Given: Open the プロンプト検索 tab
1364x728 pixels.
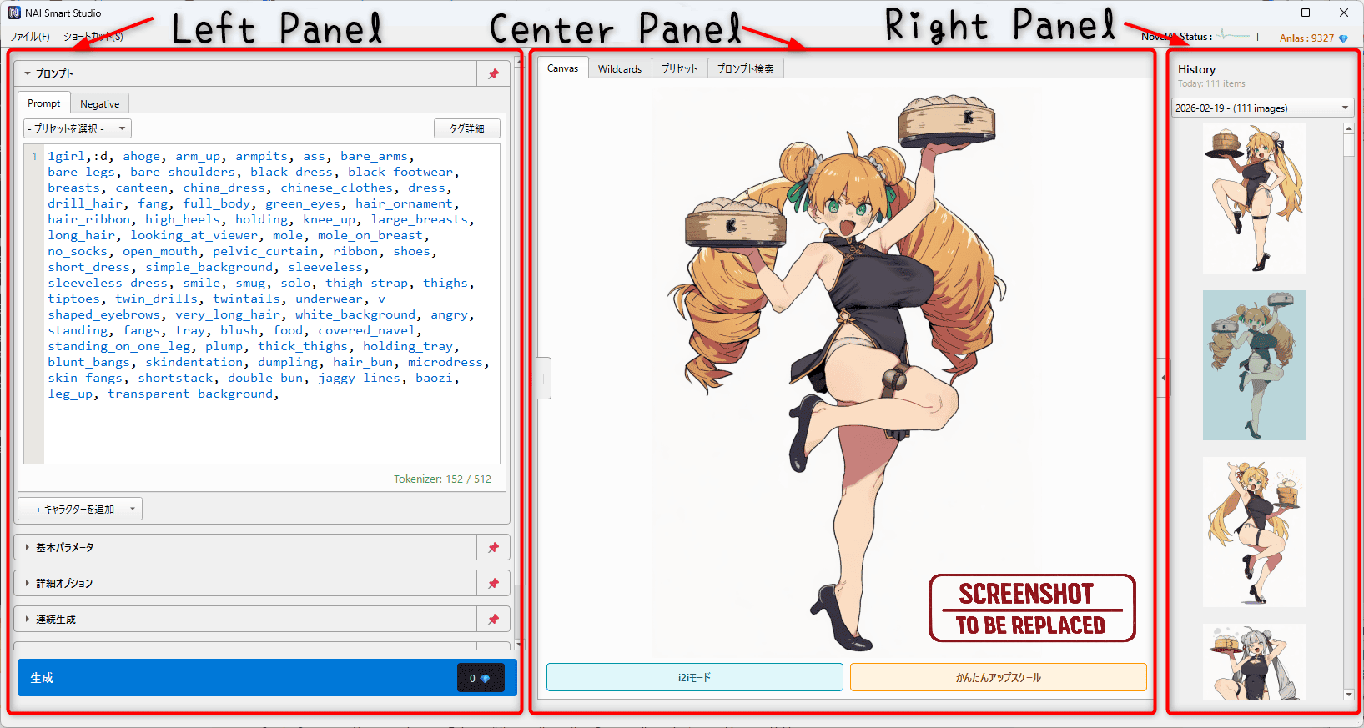Looking at the screenshot, I should click(x=746, y=69).
